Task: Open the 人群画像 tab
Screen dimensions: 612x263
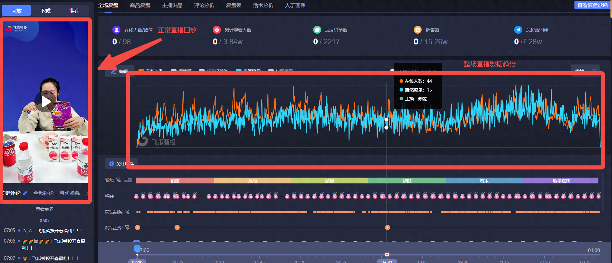Action: click(295, 5)
